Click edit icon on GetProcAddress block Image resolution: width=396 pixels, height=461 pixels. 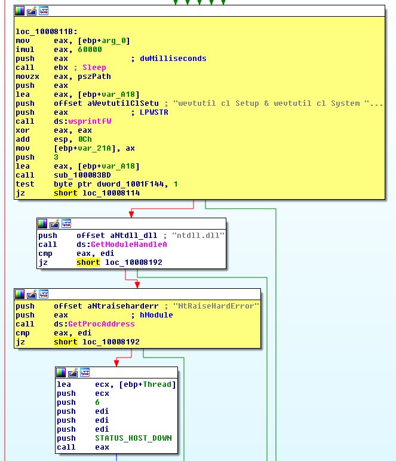[x=31, y=294]
